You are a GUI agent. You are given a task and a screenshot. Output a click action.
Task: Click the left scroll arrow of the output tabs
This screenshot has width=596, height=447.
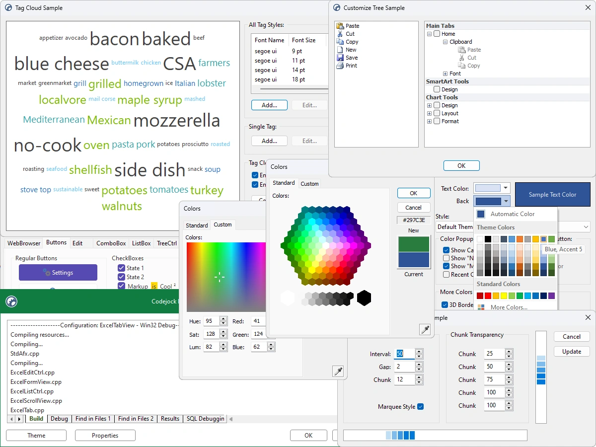click(12, 419)
